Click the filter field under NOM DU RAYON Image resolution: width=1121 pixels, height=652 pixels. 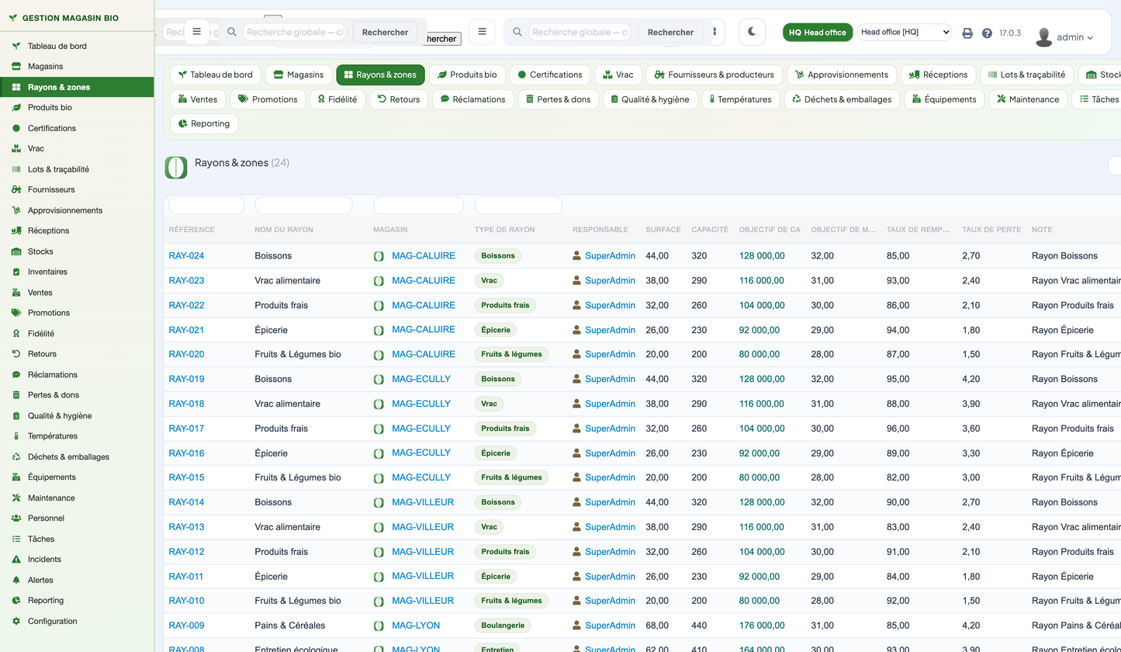[303, 206]
